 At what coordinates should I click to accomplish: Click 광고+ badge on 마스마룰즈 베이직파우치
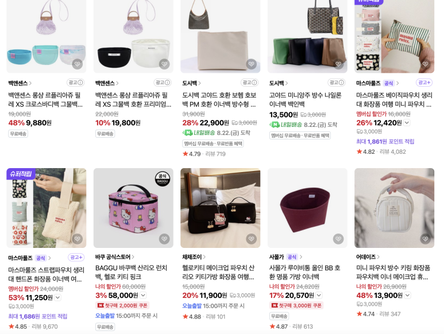point(424,83)
